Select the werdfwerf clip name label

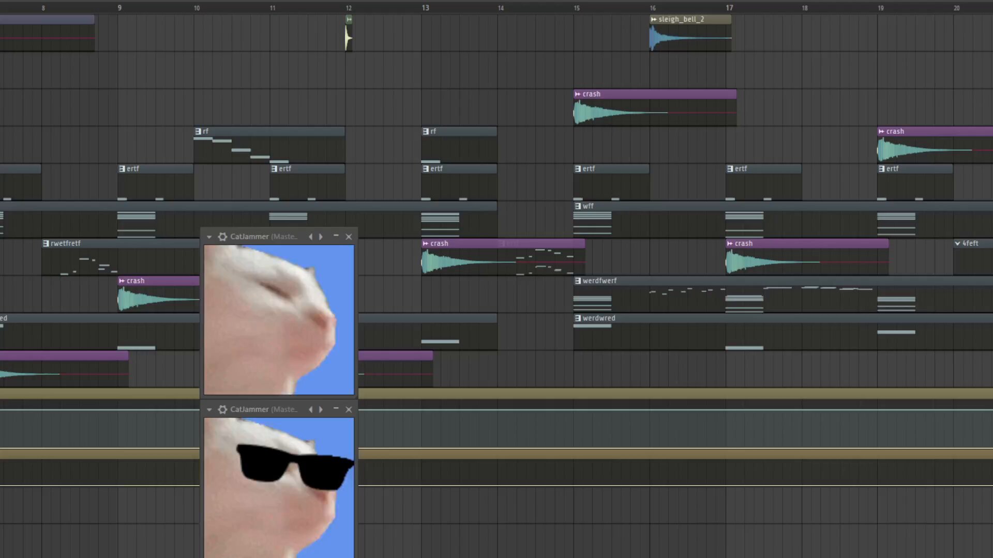(599, 281)
